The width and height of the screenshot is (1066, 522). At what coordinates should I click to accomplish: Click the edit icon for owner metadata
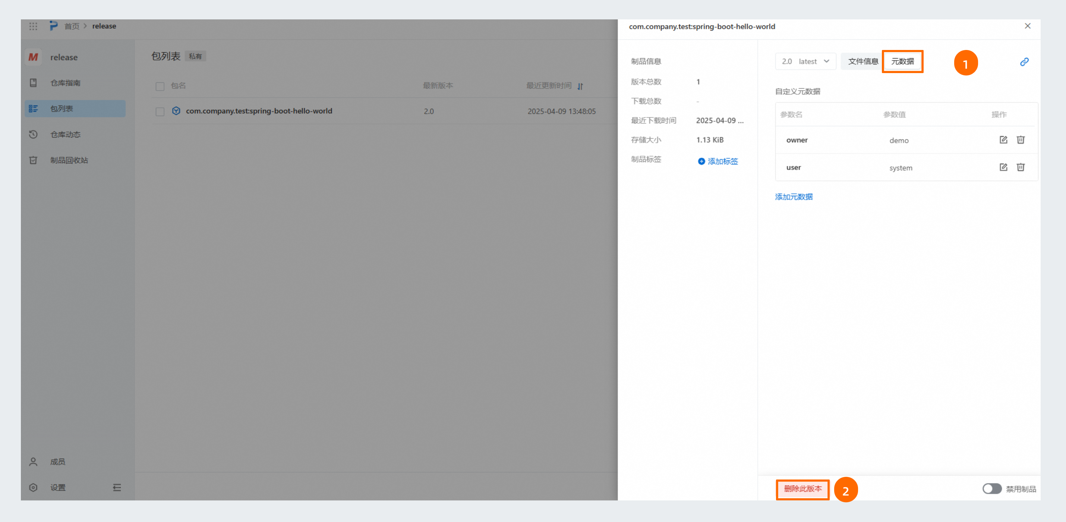click(1003, 139)
